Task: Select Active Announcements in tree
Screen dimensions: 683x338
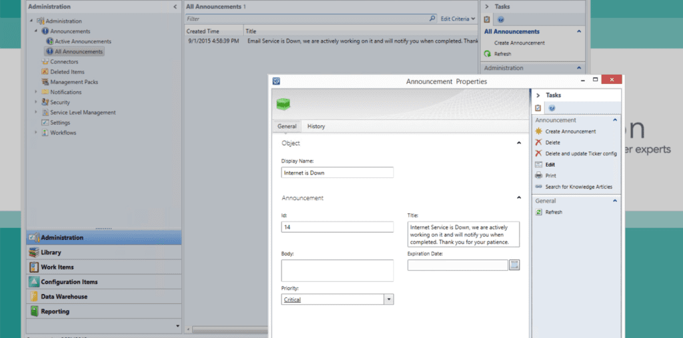Action: 83,41
